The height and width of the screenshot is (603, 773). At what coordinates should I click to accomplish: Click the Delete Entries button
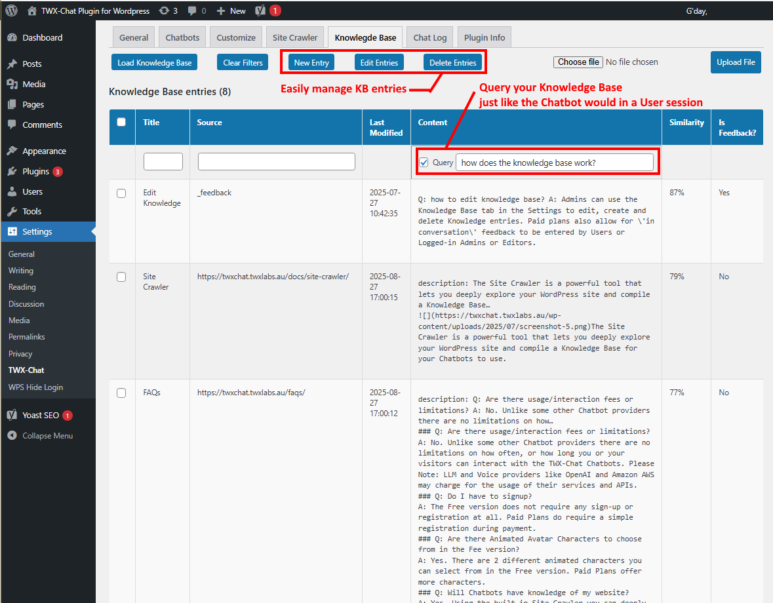[453, 62]
